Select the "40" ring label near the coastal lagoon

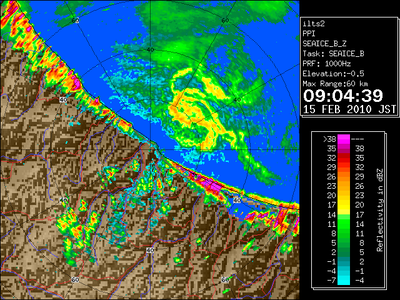click(x=237, y=200)
